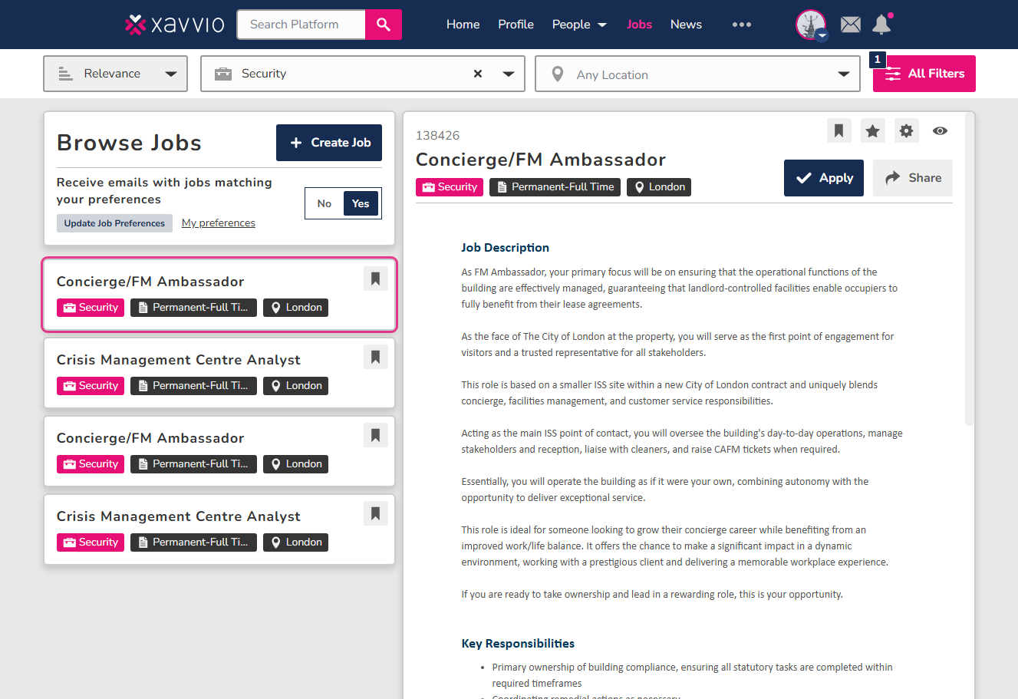Click the job detail scrollbar
This screenshot has height=699, width=1018.
coord(970,269)
